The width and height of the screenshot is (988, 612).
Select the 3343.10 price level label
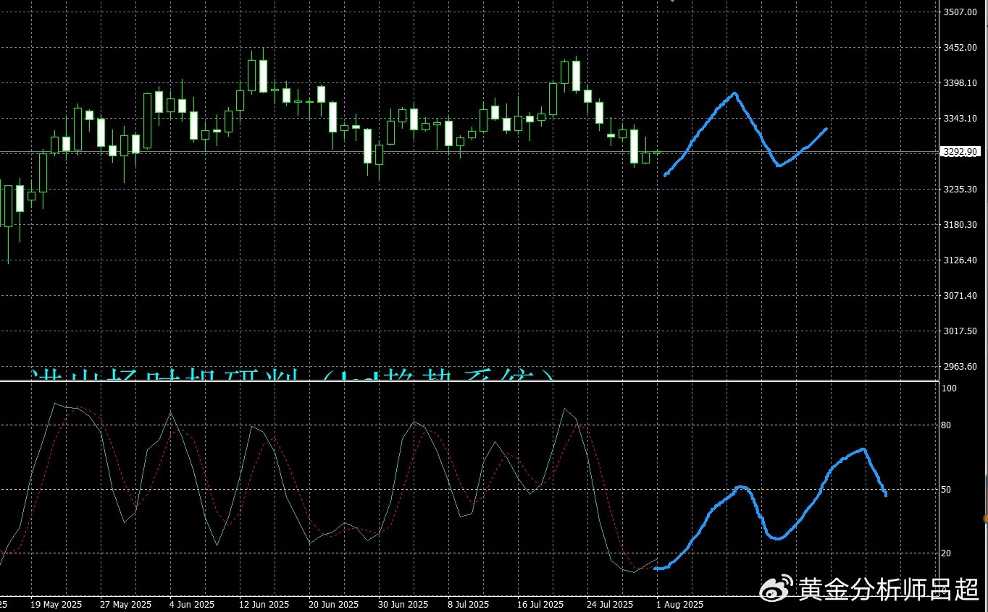pyautogui.click(x=959, y=119)
